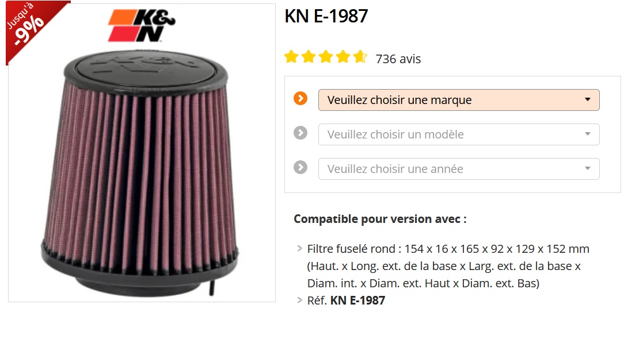Click the orange arrow icon beside brand selector
This screenshot has height=339, width=624.
coord(300,99)
